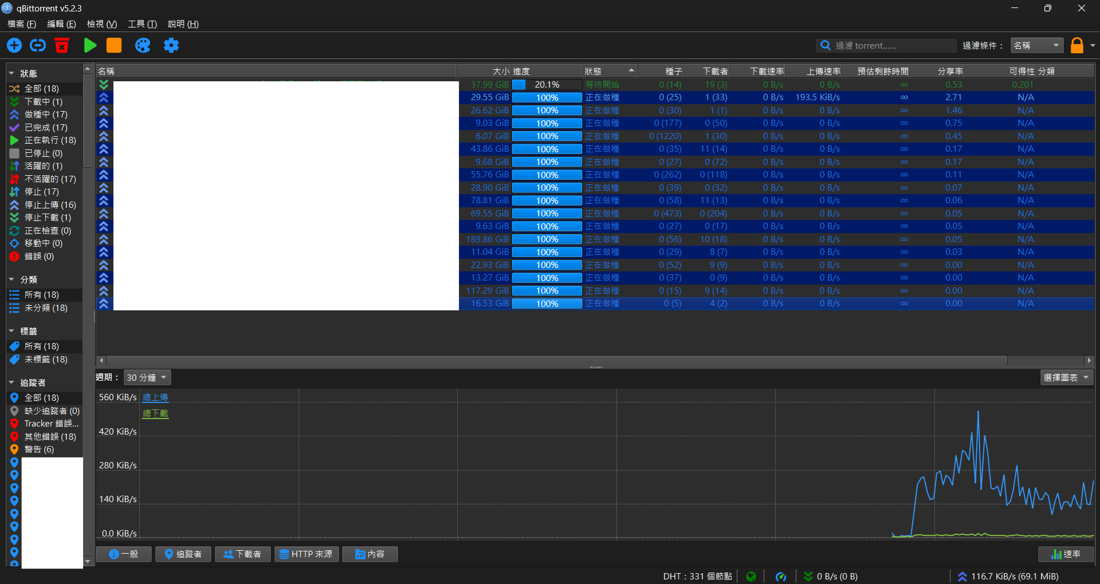The image size is (1100, 584).
Task: Click the alternative speed limits status icon
Action: (781, 577)
